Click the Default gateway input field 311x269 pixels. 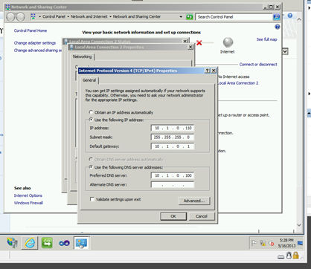pos(173,146)
